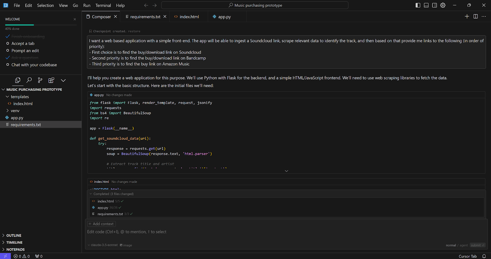Toggle secondary sidebar layout icon
Image resolution: width=491 pixels, height=259 pixels.
(435, 5)
